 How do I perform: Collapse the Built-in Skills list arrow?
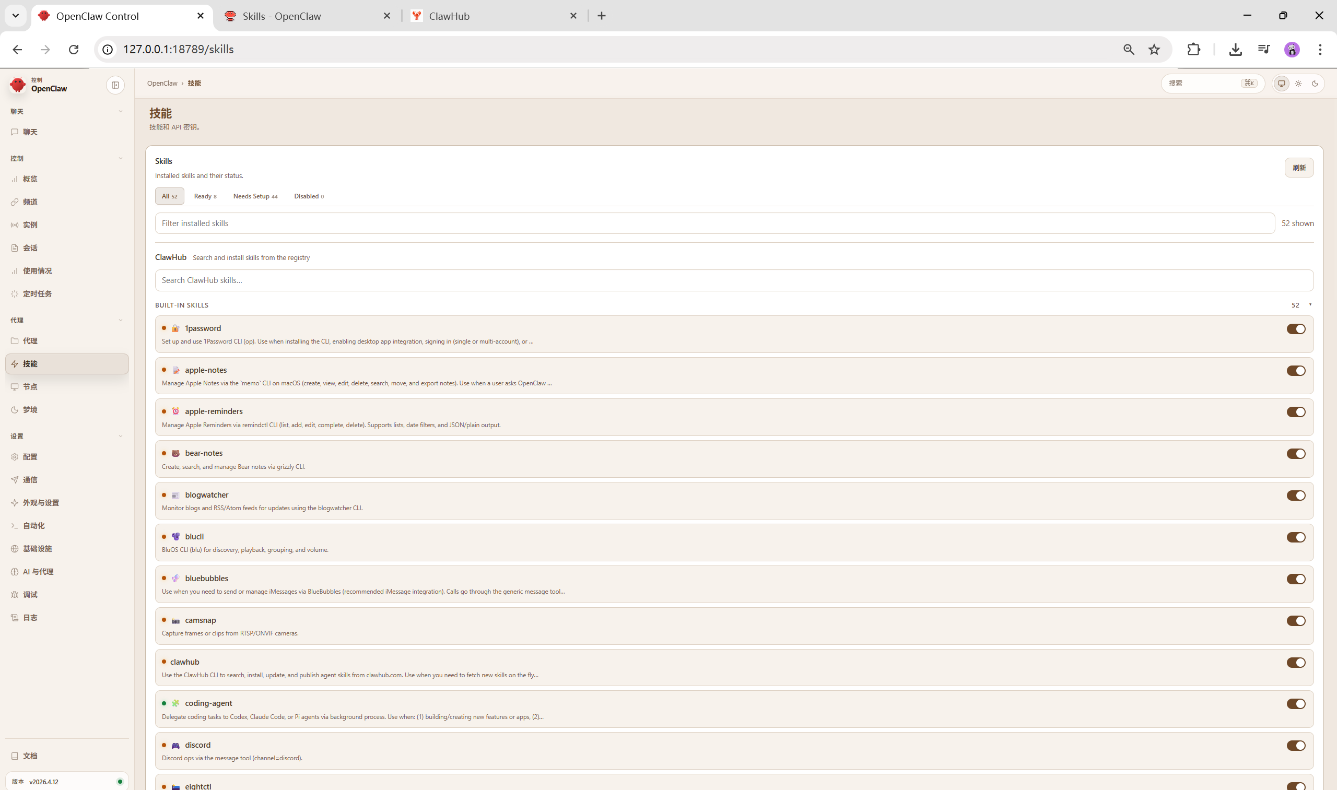tap(1310, 305)
